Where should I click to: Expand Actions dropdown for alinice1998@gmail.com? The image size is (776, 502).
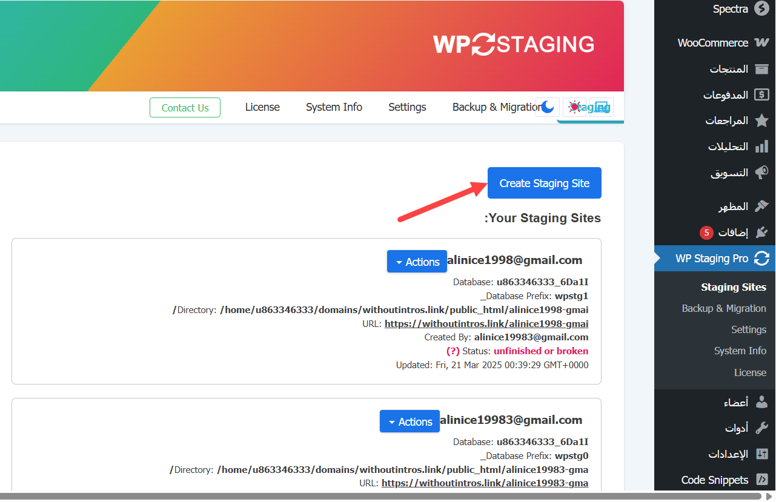tap(417, 262)
